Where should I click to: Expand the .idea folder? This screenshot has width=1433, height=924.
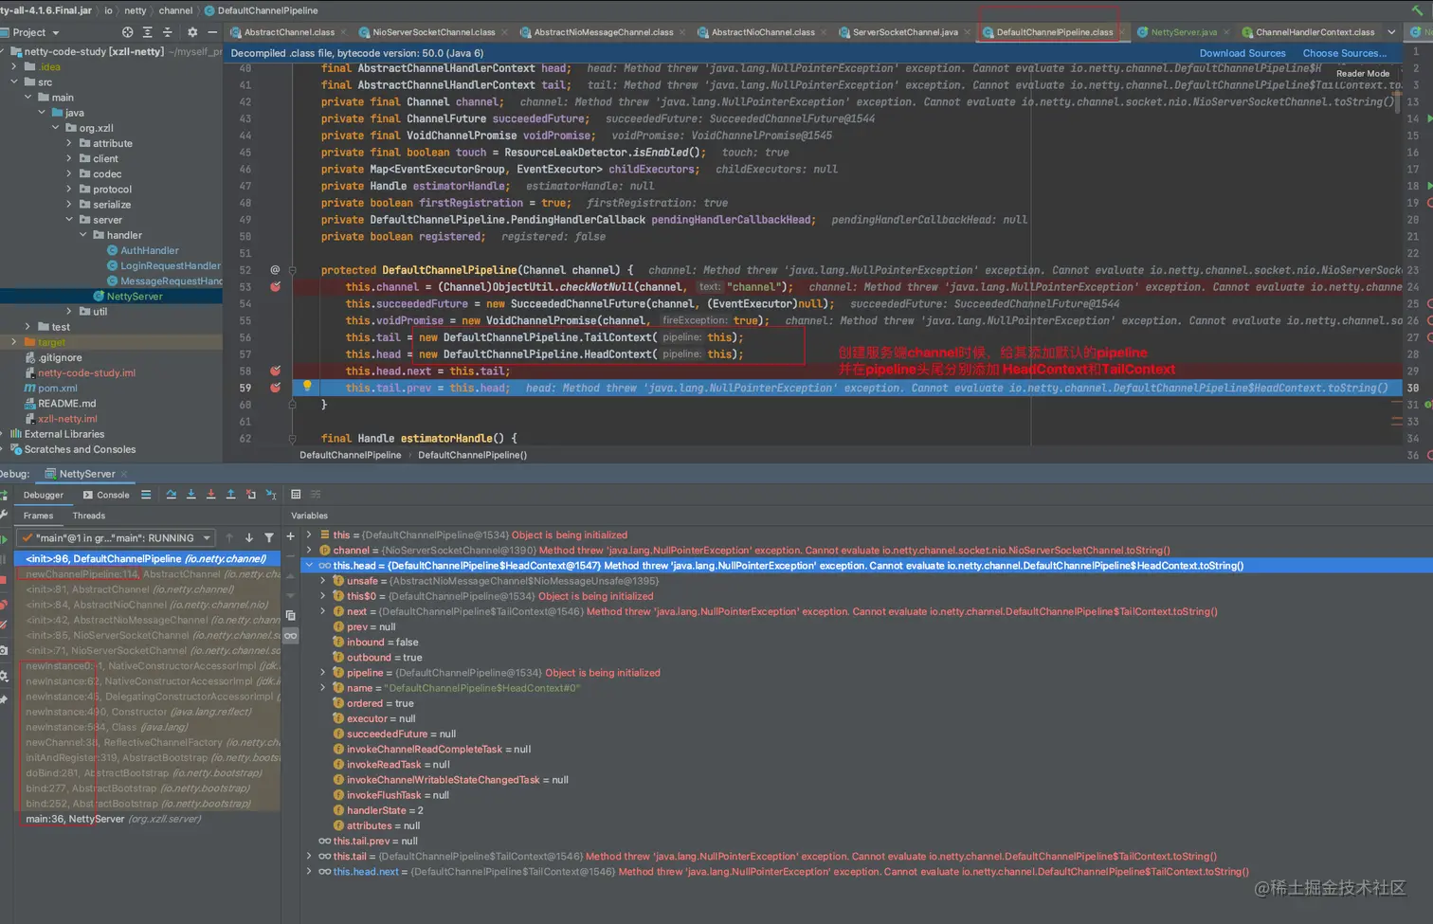click(x=13, y=66)
